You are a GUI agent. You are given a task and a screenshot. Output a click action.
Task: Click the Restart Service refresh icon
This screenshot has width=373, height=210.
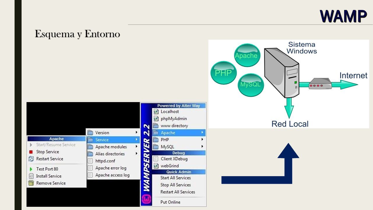(x=31, y=159)
